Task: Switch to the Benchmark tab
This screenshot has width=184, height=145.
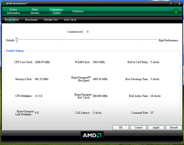Action: (x=31, y=20)
